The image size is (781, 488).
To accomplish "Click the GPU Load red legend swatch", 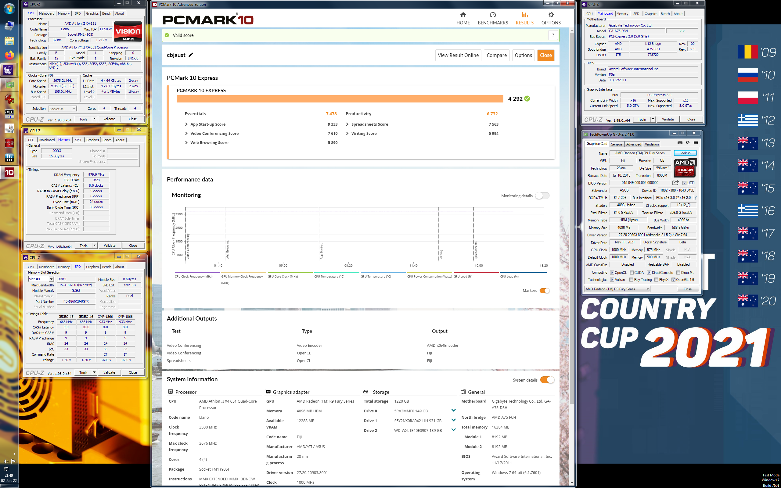I will pyautogui.click(x=476, y=273).
